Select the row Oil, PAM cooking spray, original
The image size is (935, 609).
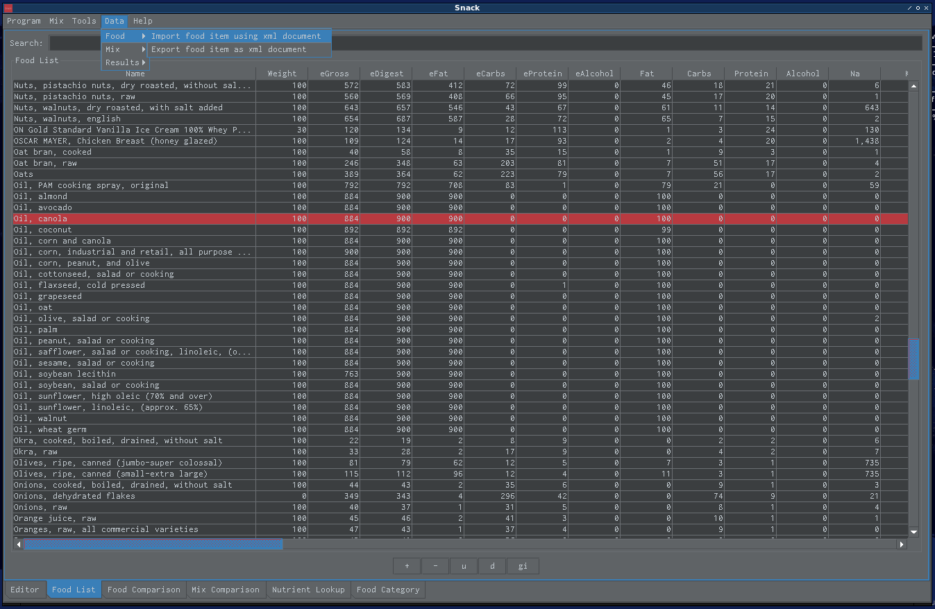coord(461,185)
